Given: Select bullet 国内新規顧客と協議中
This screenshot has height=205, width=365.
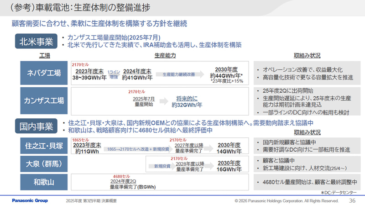Looking at the screenshot, I should 289,142.
